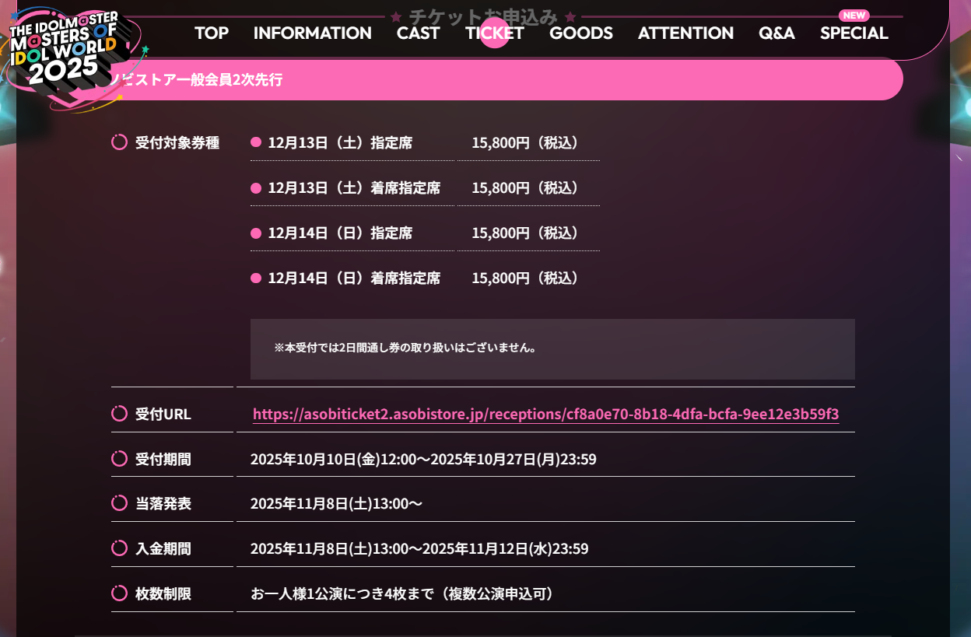This screenshot has width=971, height=637.
Task: Click the 受付期間 label
Action: click(163, 459)
